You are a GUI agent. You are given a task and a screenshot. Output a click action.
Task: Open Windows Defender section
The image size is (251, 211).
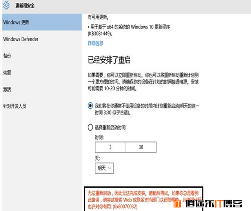tap(21, 39)
